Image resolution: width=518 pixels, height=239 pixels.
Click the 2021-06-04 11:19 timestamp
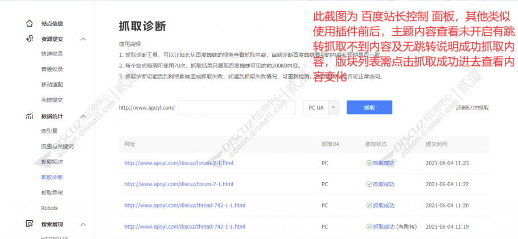click(x=447, y=227)
